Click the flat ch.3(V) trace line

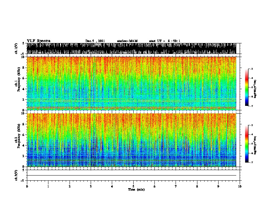pyautogui.click(x=132, y=176)
